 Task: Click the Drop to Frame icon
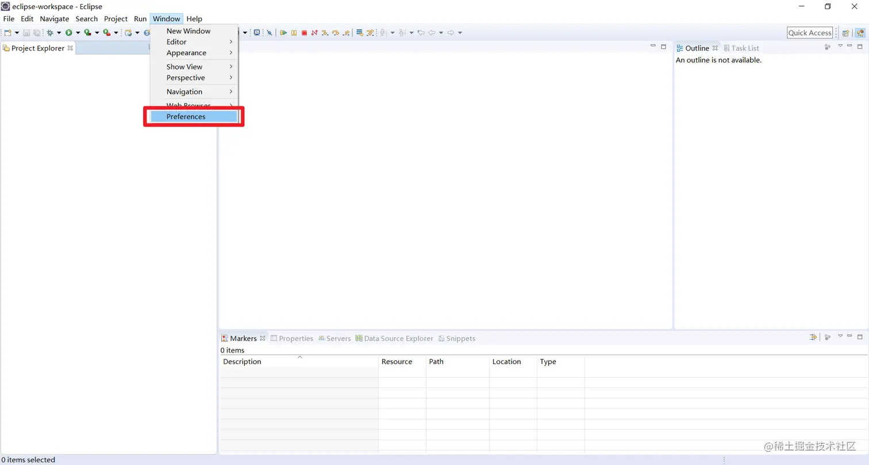360,33
